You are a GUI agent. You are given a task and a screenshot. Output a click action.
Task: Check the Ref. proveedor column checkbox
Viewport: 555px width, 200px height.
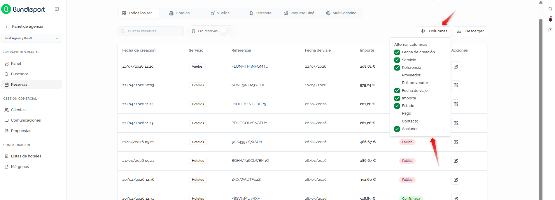pyautogui.click(x=397, y=83)
